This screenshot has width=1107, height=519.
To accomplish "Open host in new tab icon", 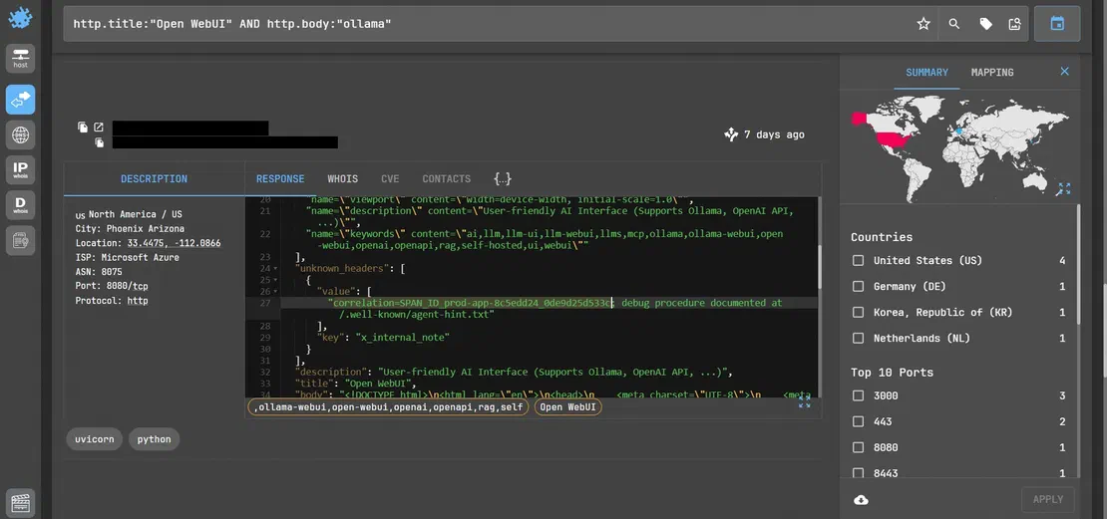I will (x=99, y=128).
